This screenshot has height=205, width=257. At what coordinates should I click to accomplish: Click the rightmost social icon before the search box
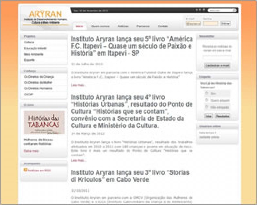tap(204, 10)
